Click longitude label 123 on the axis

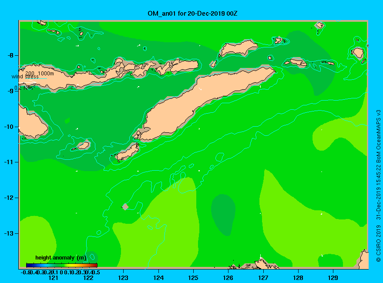click(123, 278)
